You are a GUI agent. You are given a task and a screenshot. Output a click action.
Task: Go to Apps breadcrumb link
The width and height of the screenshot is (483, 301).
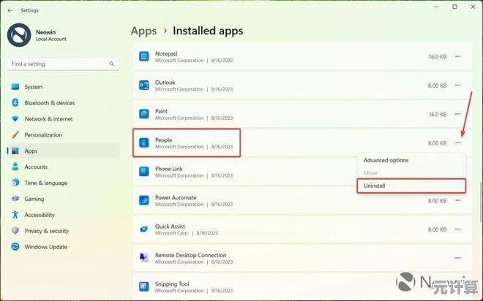(x=143, y=31)
